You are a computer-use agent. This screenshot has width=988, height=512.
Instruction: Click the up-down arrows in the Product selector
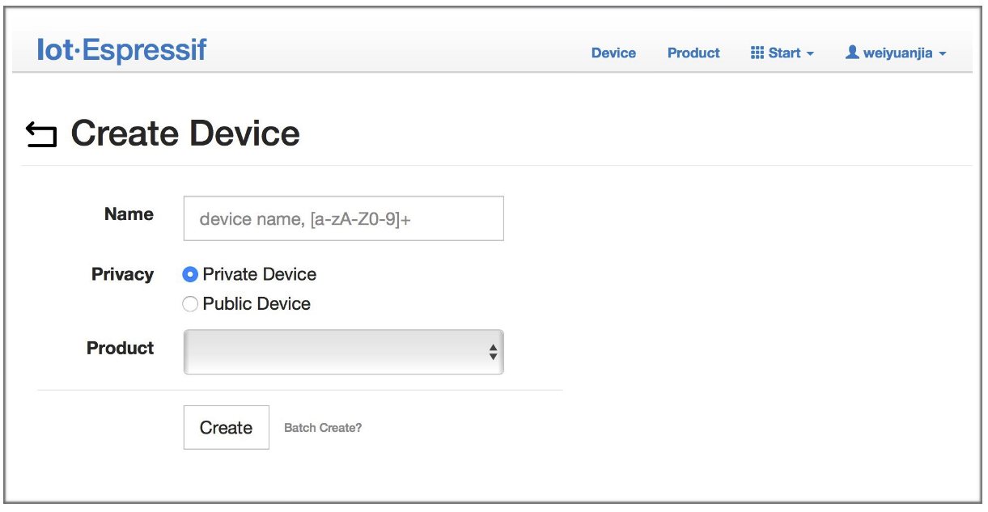[493, 352]
